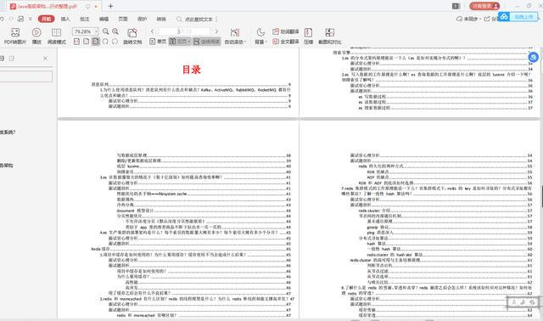543x321 pixels.
Task: Click the 访客登录 login button
Action: (x=484, y=6)
